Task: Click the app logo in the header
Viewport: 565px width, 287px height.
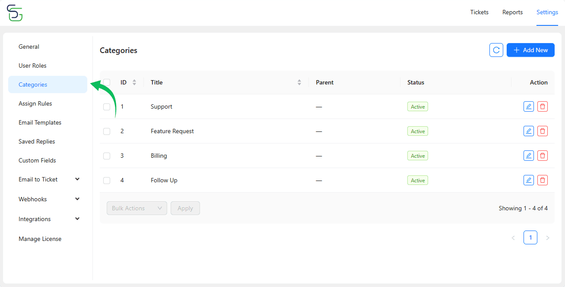Action: (15, 13)
